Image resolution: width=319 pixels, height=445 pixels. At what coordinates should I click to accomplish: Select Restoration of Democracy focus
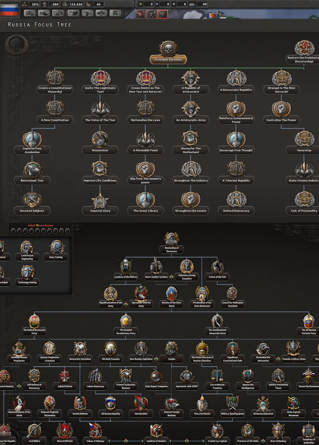pyautogui.click(x=171, y=242)
